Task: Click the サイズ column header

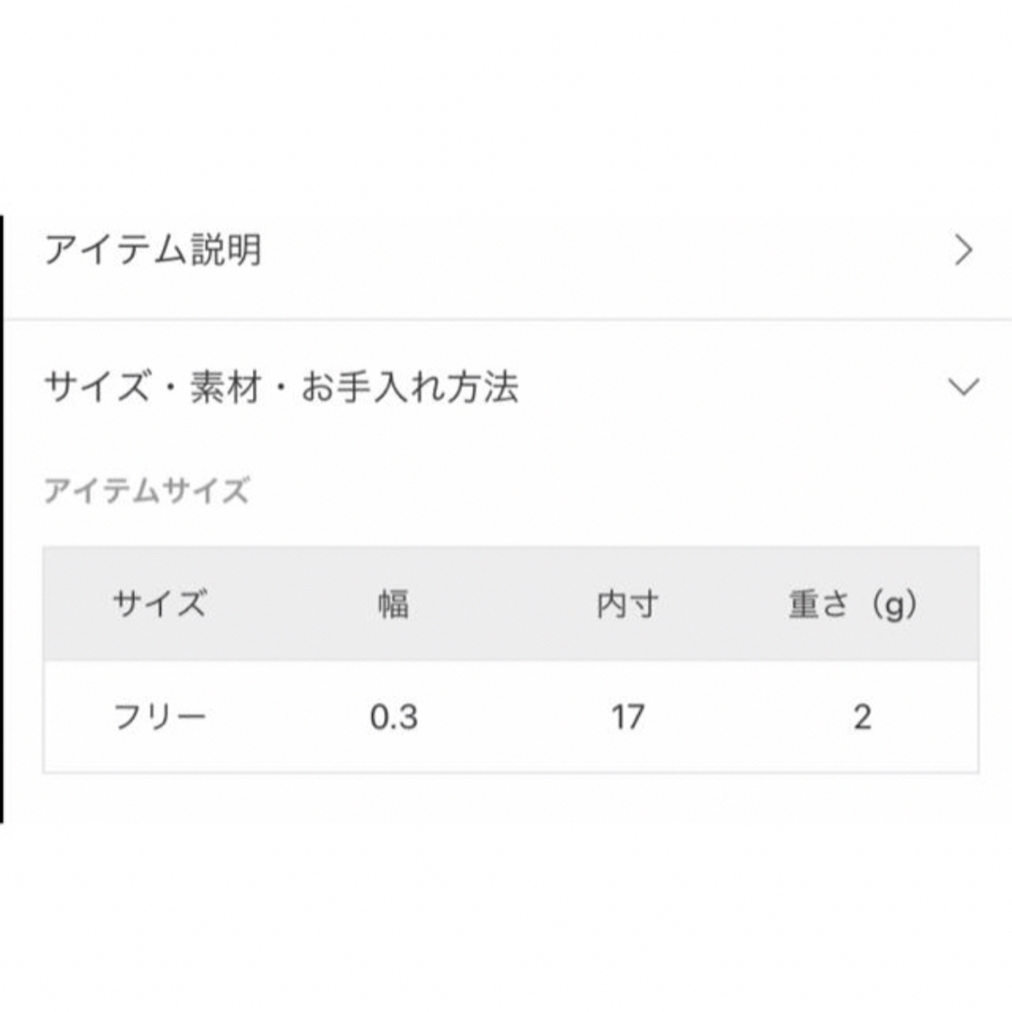Action: coord(159,604)
